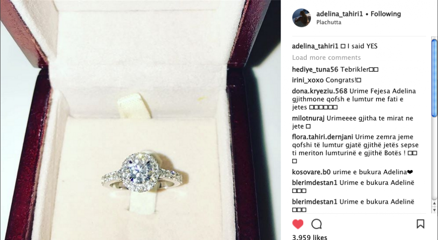Open first blerimdestan1 comment username
This screenshot has width=438, height=240.
coord(314,183)
